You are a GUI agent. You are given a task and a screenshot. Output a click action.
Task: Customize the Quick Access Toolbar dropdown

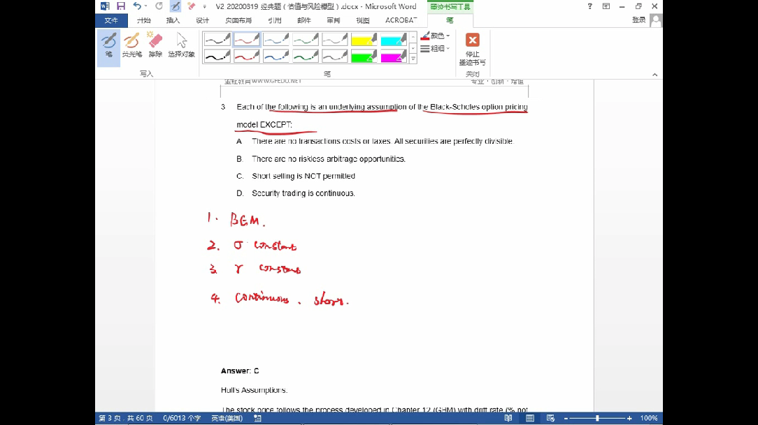(x=204, y=7)
